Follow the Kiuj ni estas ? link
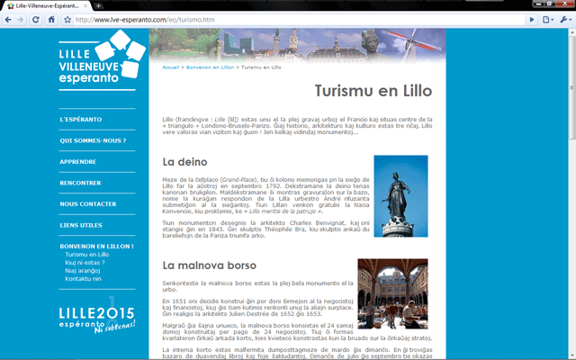 85,262
